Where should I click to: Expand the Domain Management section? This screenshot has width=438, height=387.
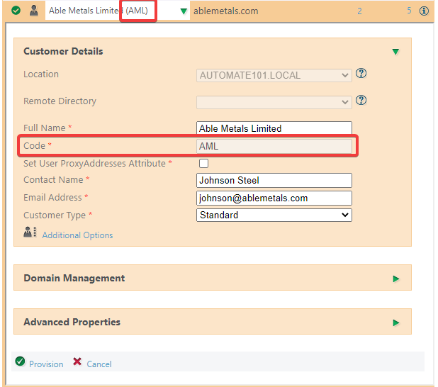point(396,279)
